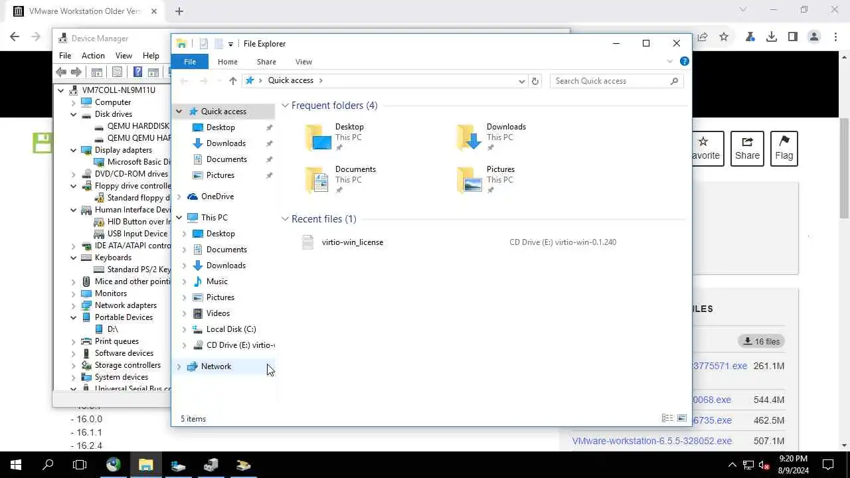Screen dimensions: 850x478
Task: Expand the File Explorer ribbon chevron
Action: (670, 61)
